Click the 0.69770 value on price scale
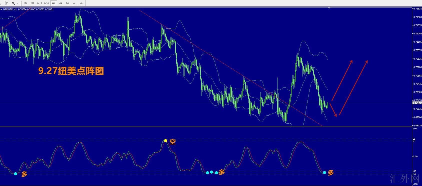This screenshot has width=422, height=186. [417, 126]
